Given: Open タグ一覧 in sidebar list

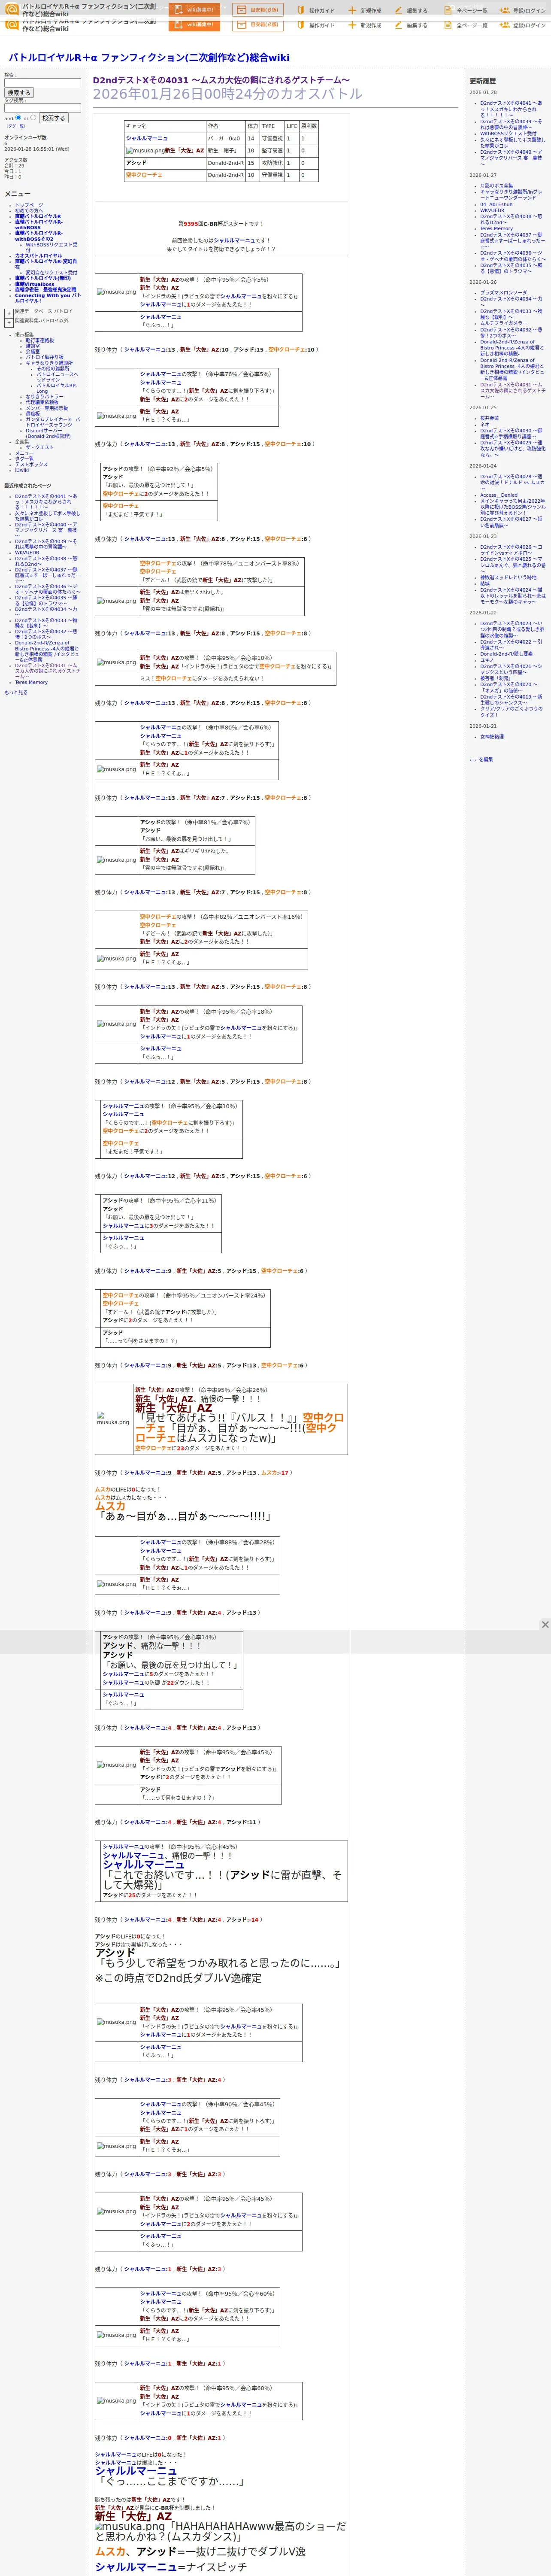Looking at the screenshot, I should coord(24,458).
